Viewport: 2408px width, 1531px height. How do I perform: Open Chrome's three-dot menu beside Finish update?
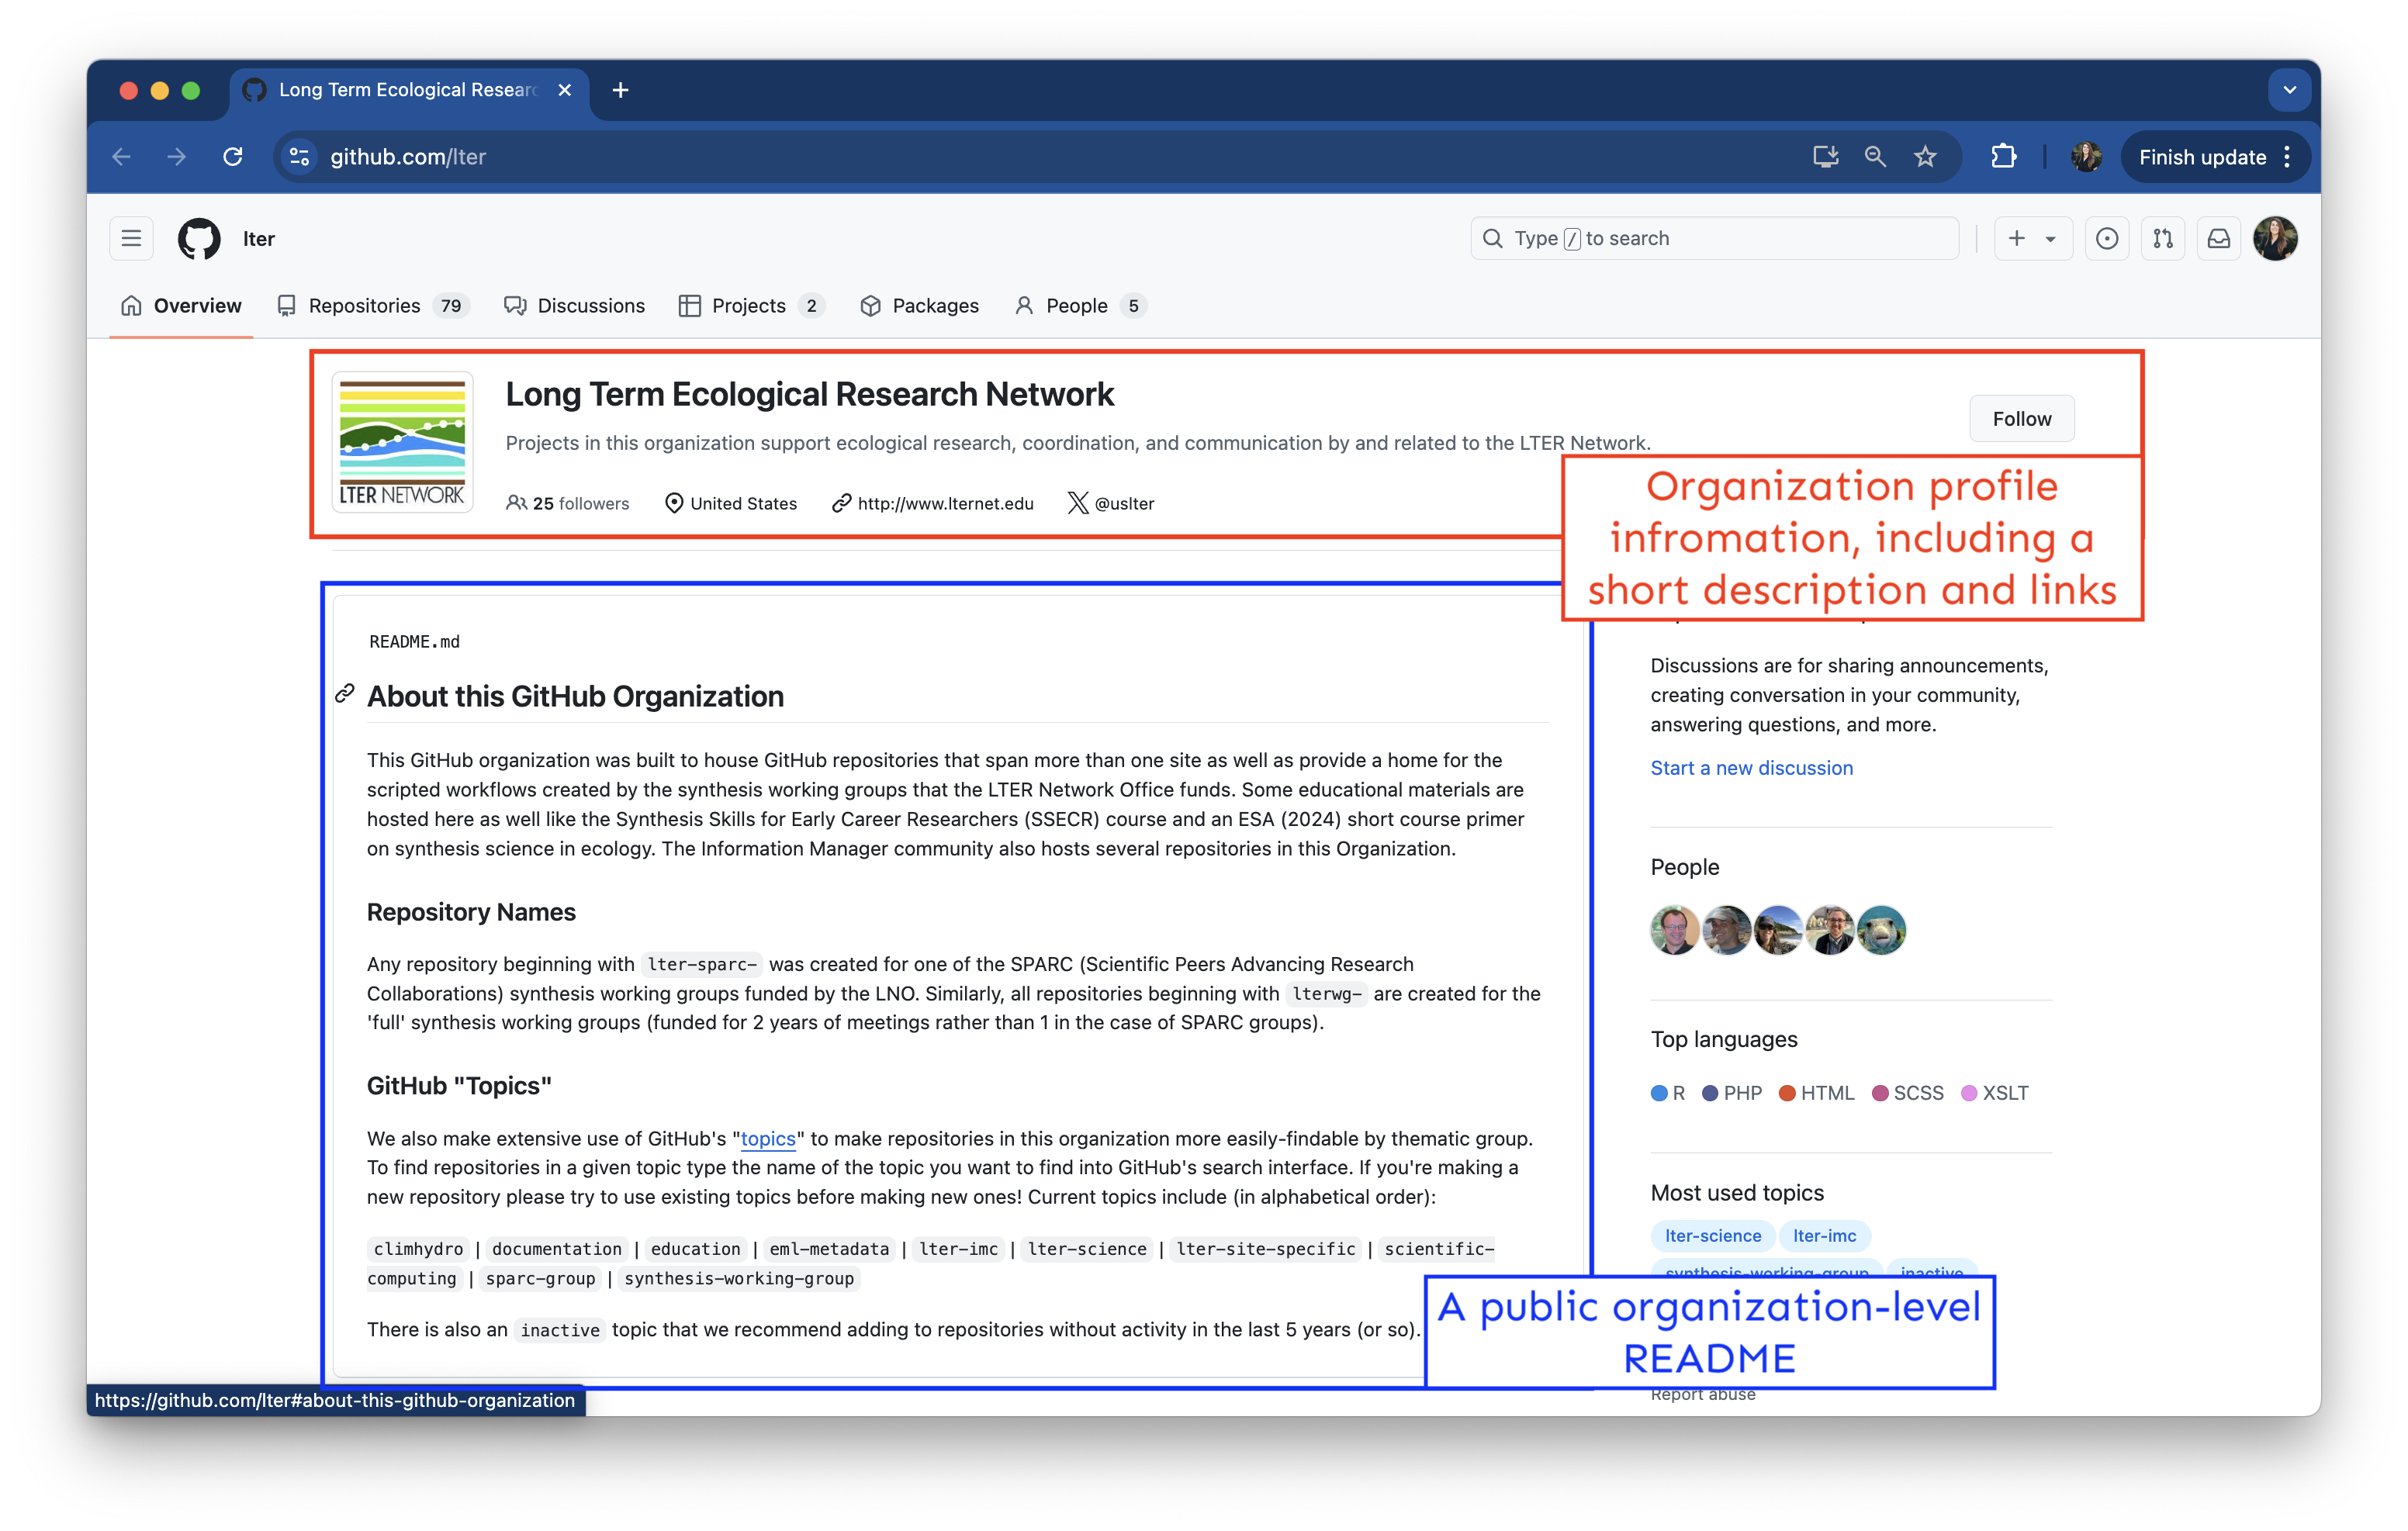(x=2287, y=156)
